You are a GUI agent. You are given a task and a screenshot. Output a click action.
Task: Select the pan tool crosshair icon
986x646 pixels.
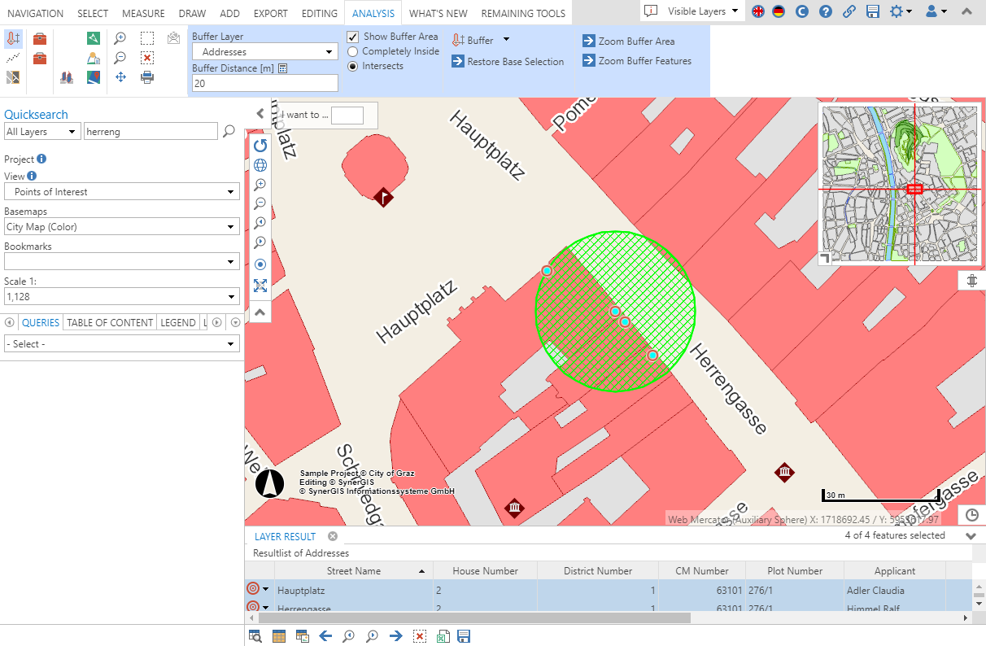120,77
